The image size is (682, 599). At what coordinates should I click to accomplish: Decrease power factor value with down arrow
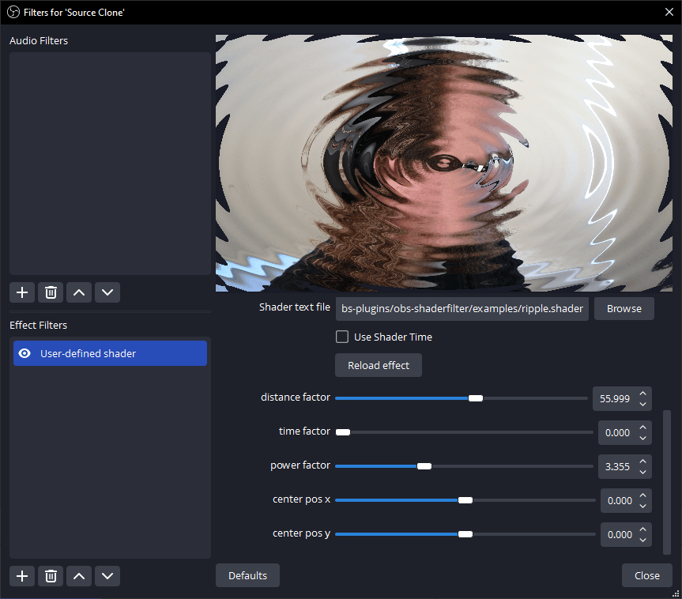point(642,472)
